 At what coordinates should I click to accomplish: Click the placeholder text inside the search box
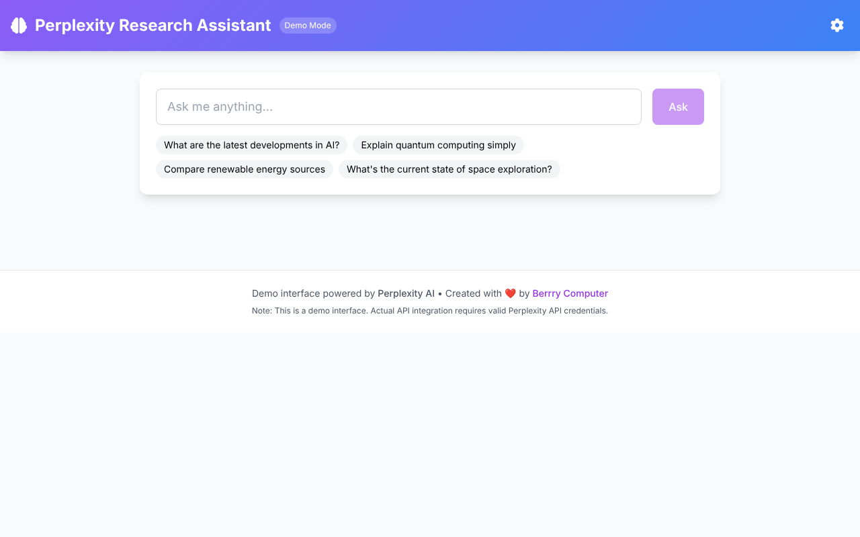[x=220, y=106]
